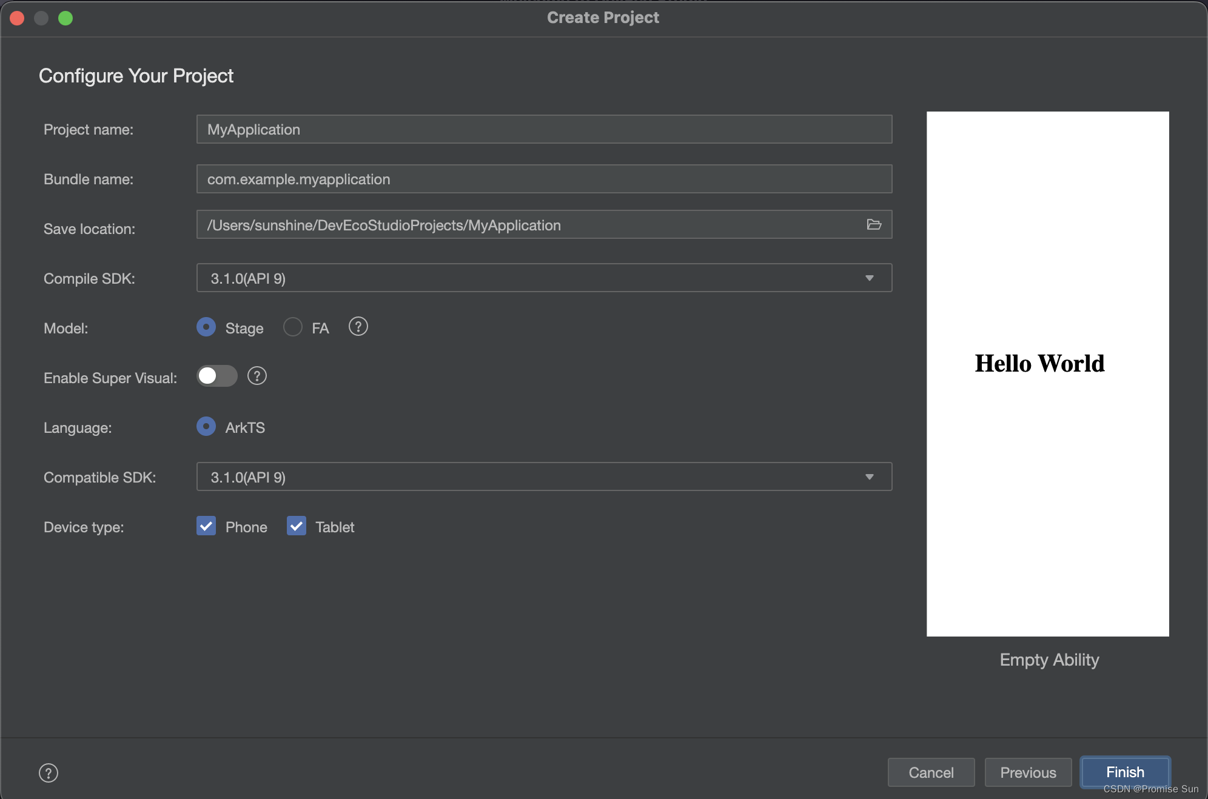
Task: Click the Project name input field
Action: pos(545,129)
